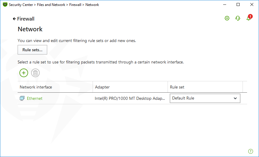The image size is (259, 157).
Task: Click the Dr.Web spider logo icon
Action: (x=5, y=4)
